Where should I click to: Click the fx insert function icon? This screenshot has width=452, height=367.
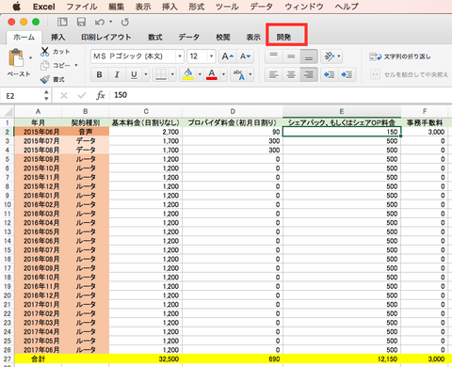pos(100,95)
